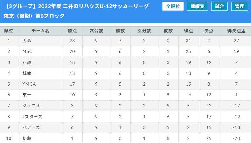Viewport: 251px width, 143px height.
Task: Select team name MSC
Action: (27, 51)
